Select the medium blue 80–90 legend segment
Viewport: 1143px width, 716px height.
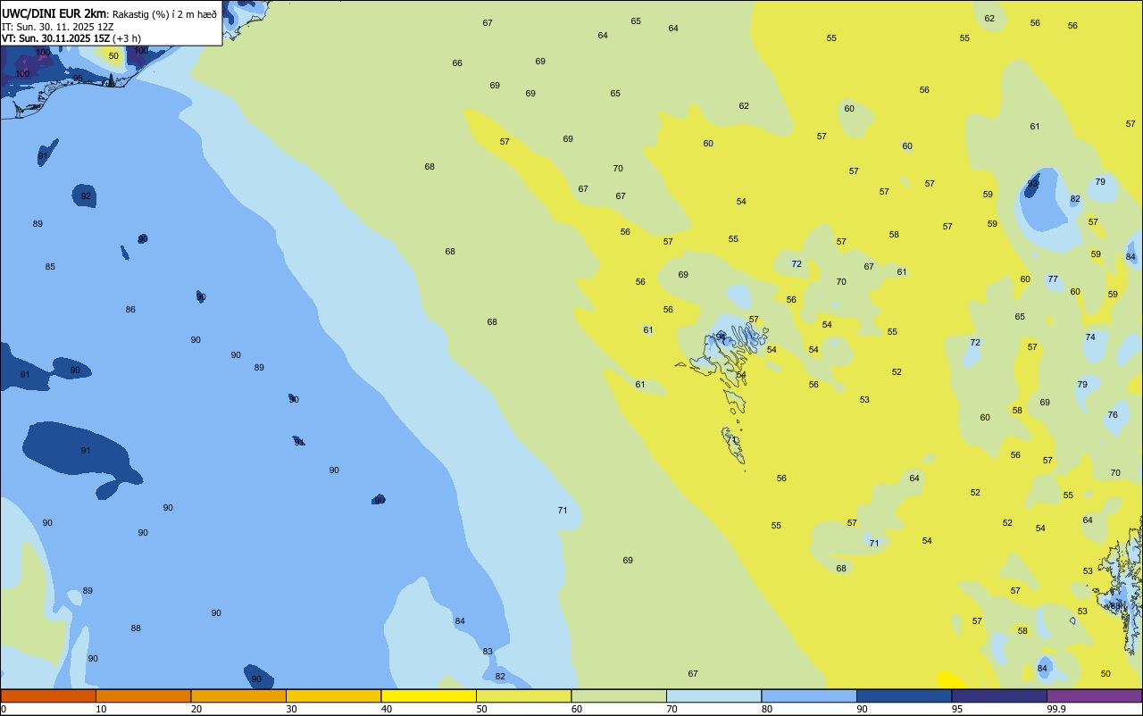point(809,695)
